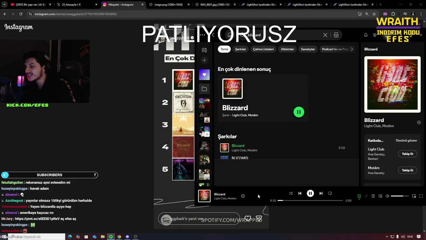Select the Albümler filter chip

(287, 49)
